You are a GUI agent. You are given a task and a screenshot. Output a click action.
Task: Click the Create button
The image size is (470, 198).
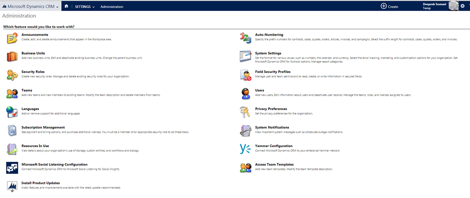pos(389,6)
